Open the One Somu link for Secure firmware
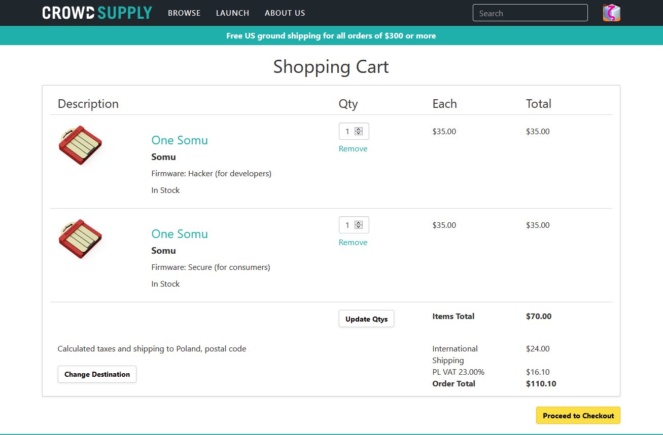Image resolution: width=663 pixels, height=435 pixels. [180, 234]
